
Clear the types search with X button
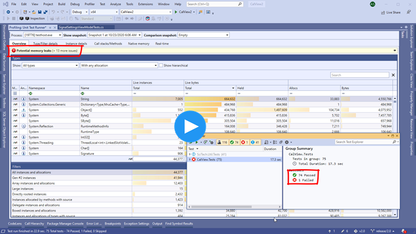[x=393, y=75]
